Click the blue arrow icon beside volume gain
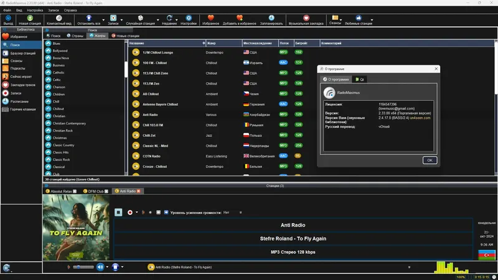Viewport: 498px width, 280px height. [166, 212]
